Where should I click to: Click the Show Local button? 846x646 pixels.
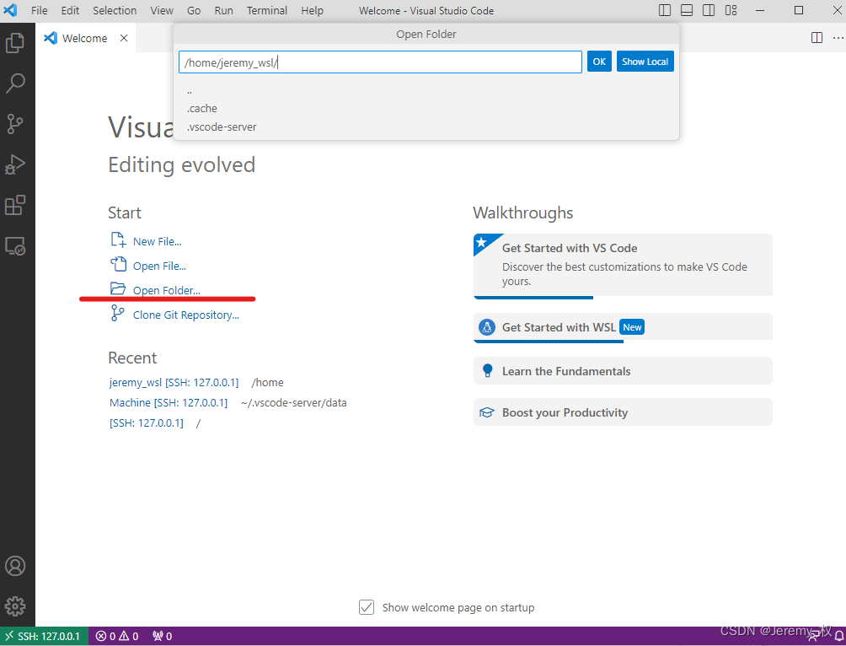645,62
